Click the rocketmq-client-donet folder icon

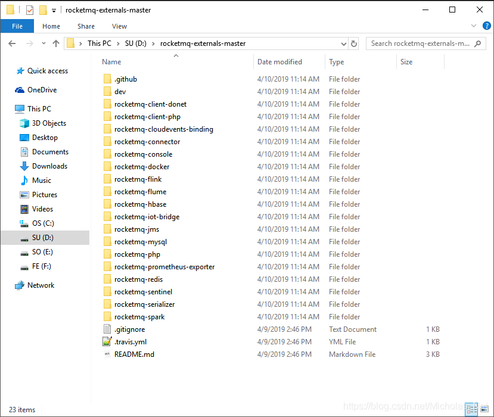pyautogui.click(x=107, y=104)
